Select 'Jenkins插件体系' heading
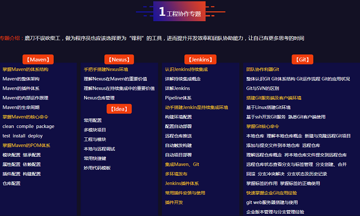Viewport: 360px width, 216px height. tap(182, 183)
